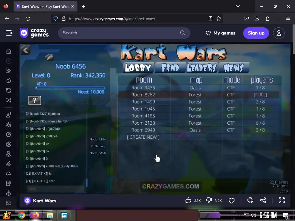
Task: Open the Action games sidebar icon
Action: tap(9, 125)
